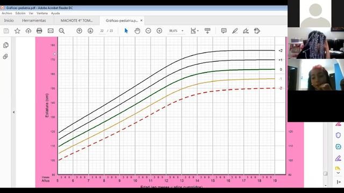Viewport: 344px width, 193px height.
Task: Select the highlighter pen tool
Action: 235,31
